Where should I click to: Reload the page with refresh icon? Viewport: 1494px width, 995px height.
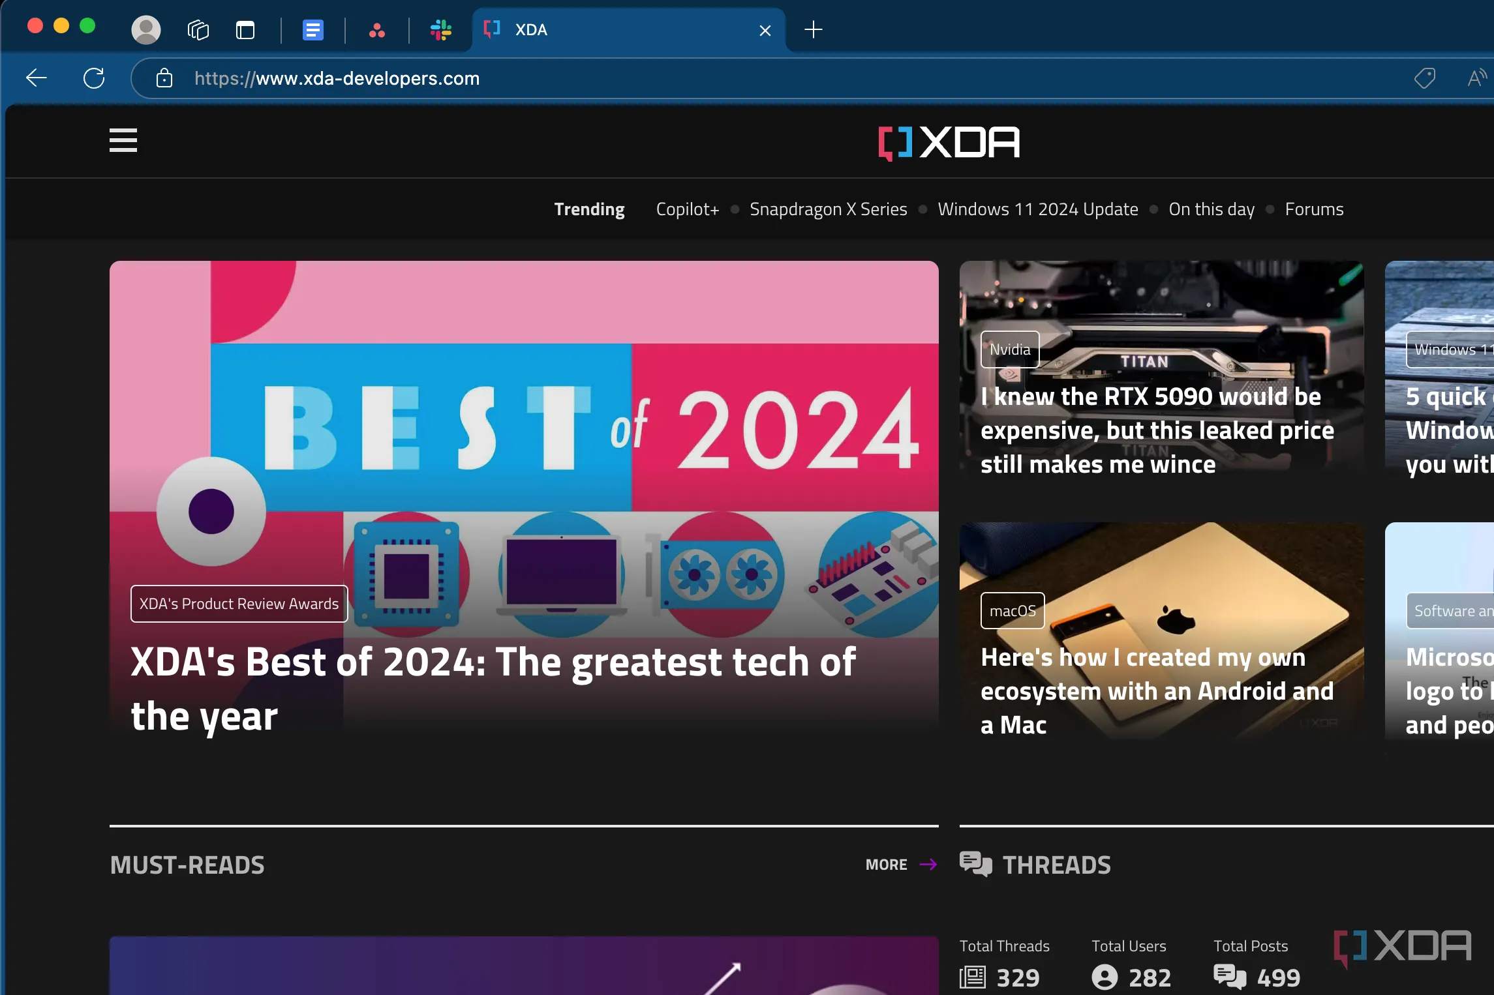tap(94, 78)
